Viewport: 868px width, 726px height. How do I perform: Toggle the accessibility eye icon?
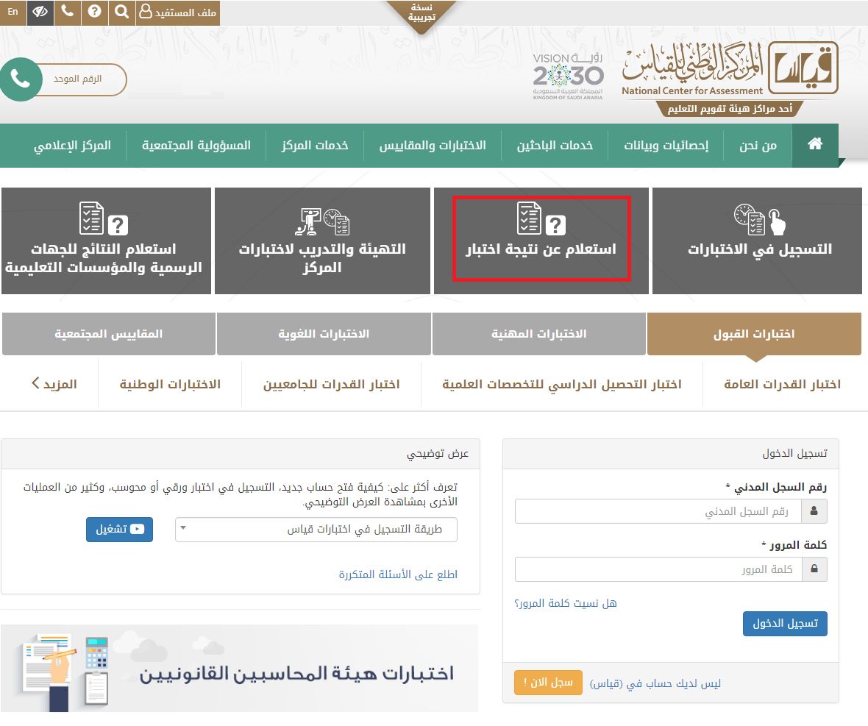click(x=40, y=13)
